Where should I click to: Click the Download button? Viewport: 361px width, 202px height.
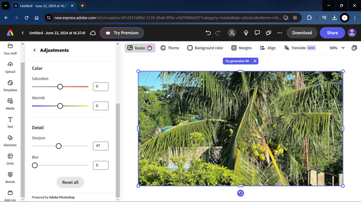coord(302,33)
